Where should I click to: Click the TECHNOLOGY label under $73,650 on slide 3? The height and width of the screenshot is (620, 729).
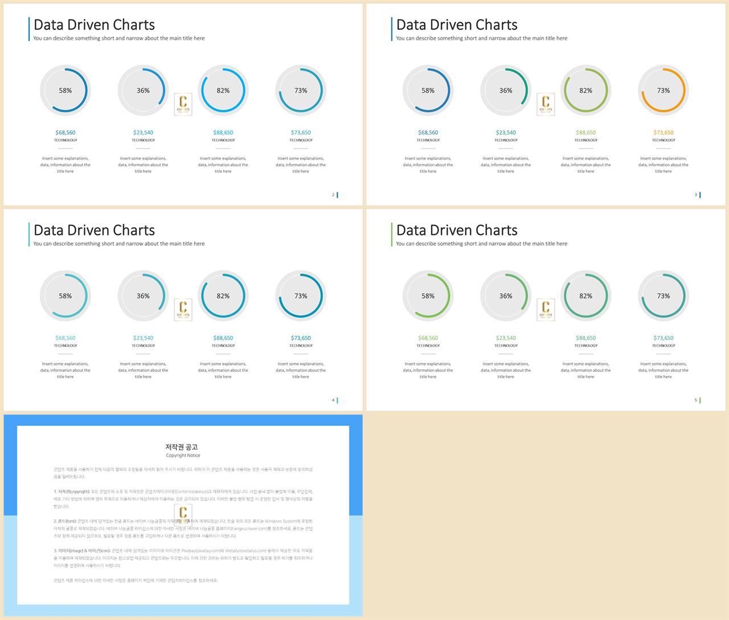(664, 140)
